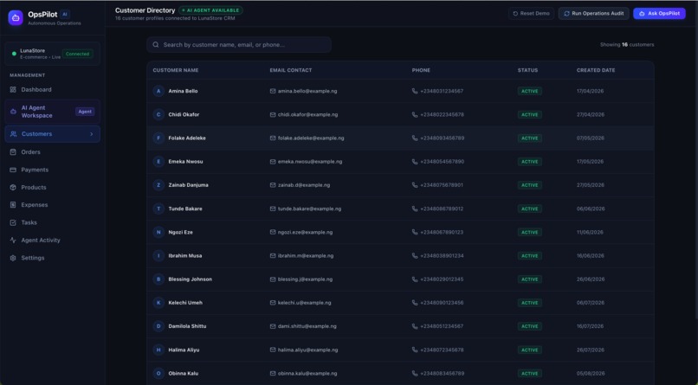This screenshot has width=698, height=385.
Task: Click Folake Adeleke's avatar icon
Action: pos(158,138)
